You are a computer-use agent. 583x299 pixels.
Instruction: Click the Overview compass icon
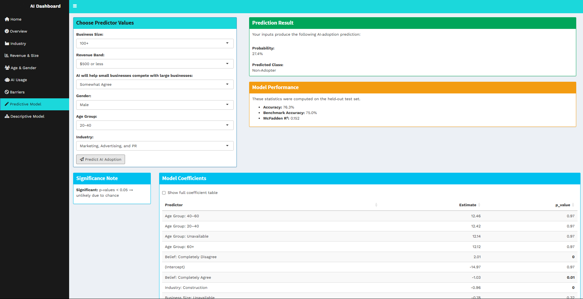point(7,31)
